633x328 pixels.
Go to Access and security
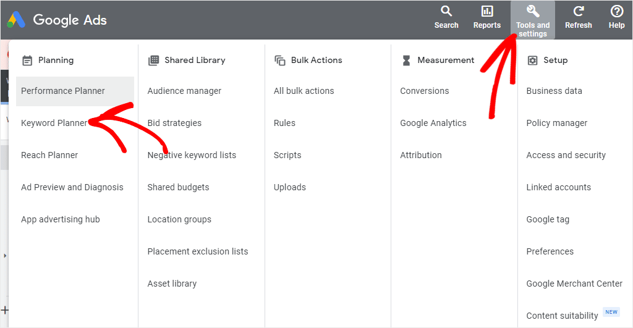(566, 155)
